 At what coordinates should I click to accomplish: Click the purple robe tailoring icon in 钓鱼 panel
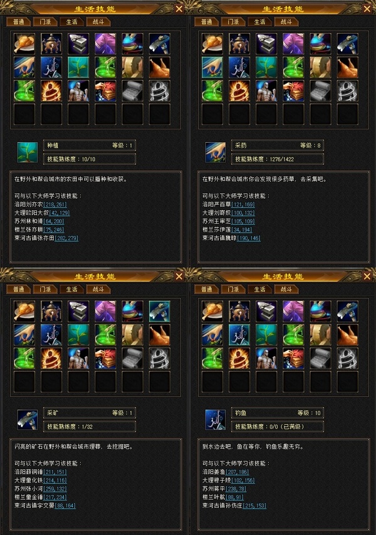pyautogui.click(x=293, y=311)
